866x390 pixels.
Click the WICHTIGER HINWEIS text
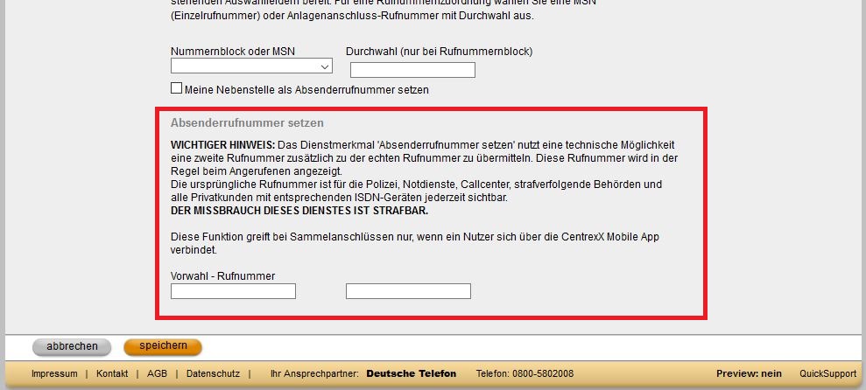coord(222,146)
